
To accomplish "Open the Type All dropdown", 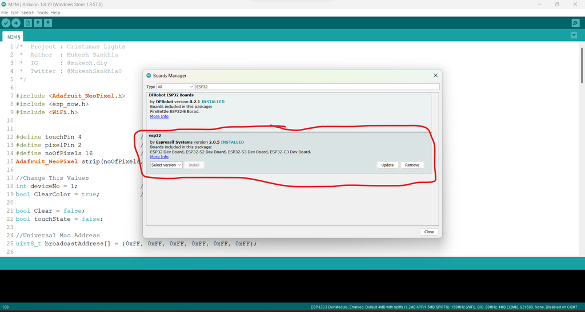I will (x=175, y=87).
